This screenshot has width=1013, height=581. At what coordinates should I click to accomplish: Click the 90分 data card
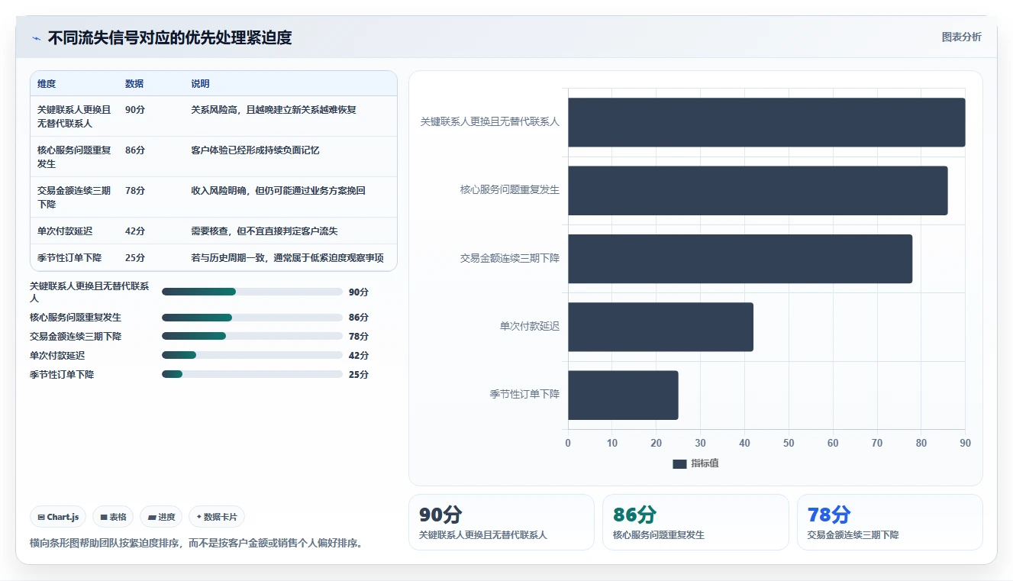[x=502, y=522]
